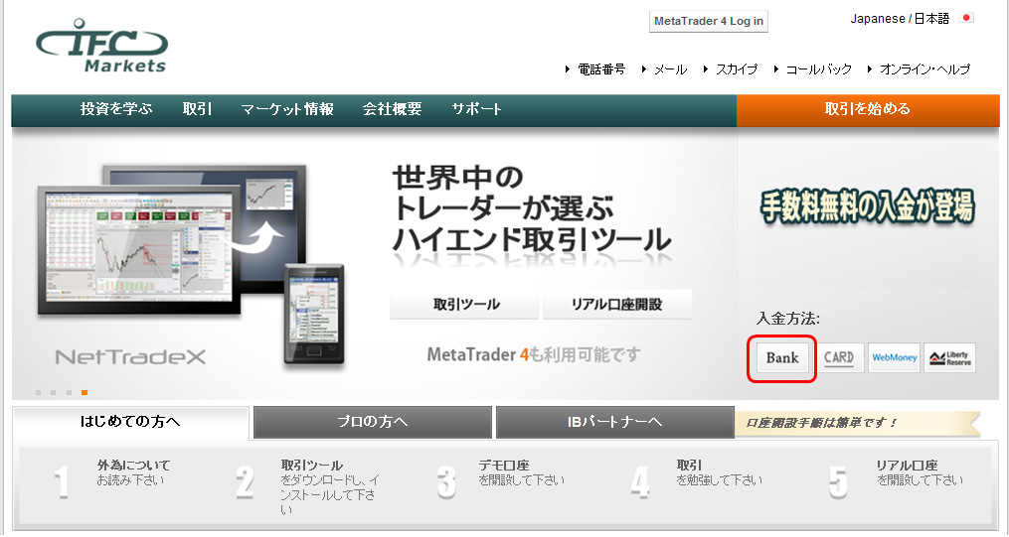Image resolution: width=1009 pixels, height=537 pixels.
Task: Open MetaTrader 4 Log in
Action: click(709, 21)
